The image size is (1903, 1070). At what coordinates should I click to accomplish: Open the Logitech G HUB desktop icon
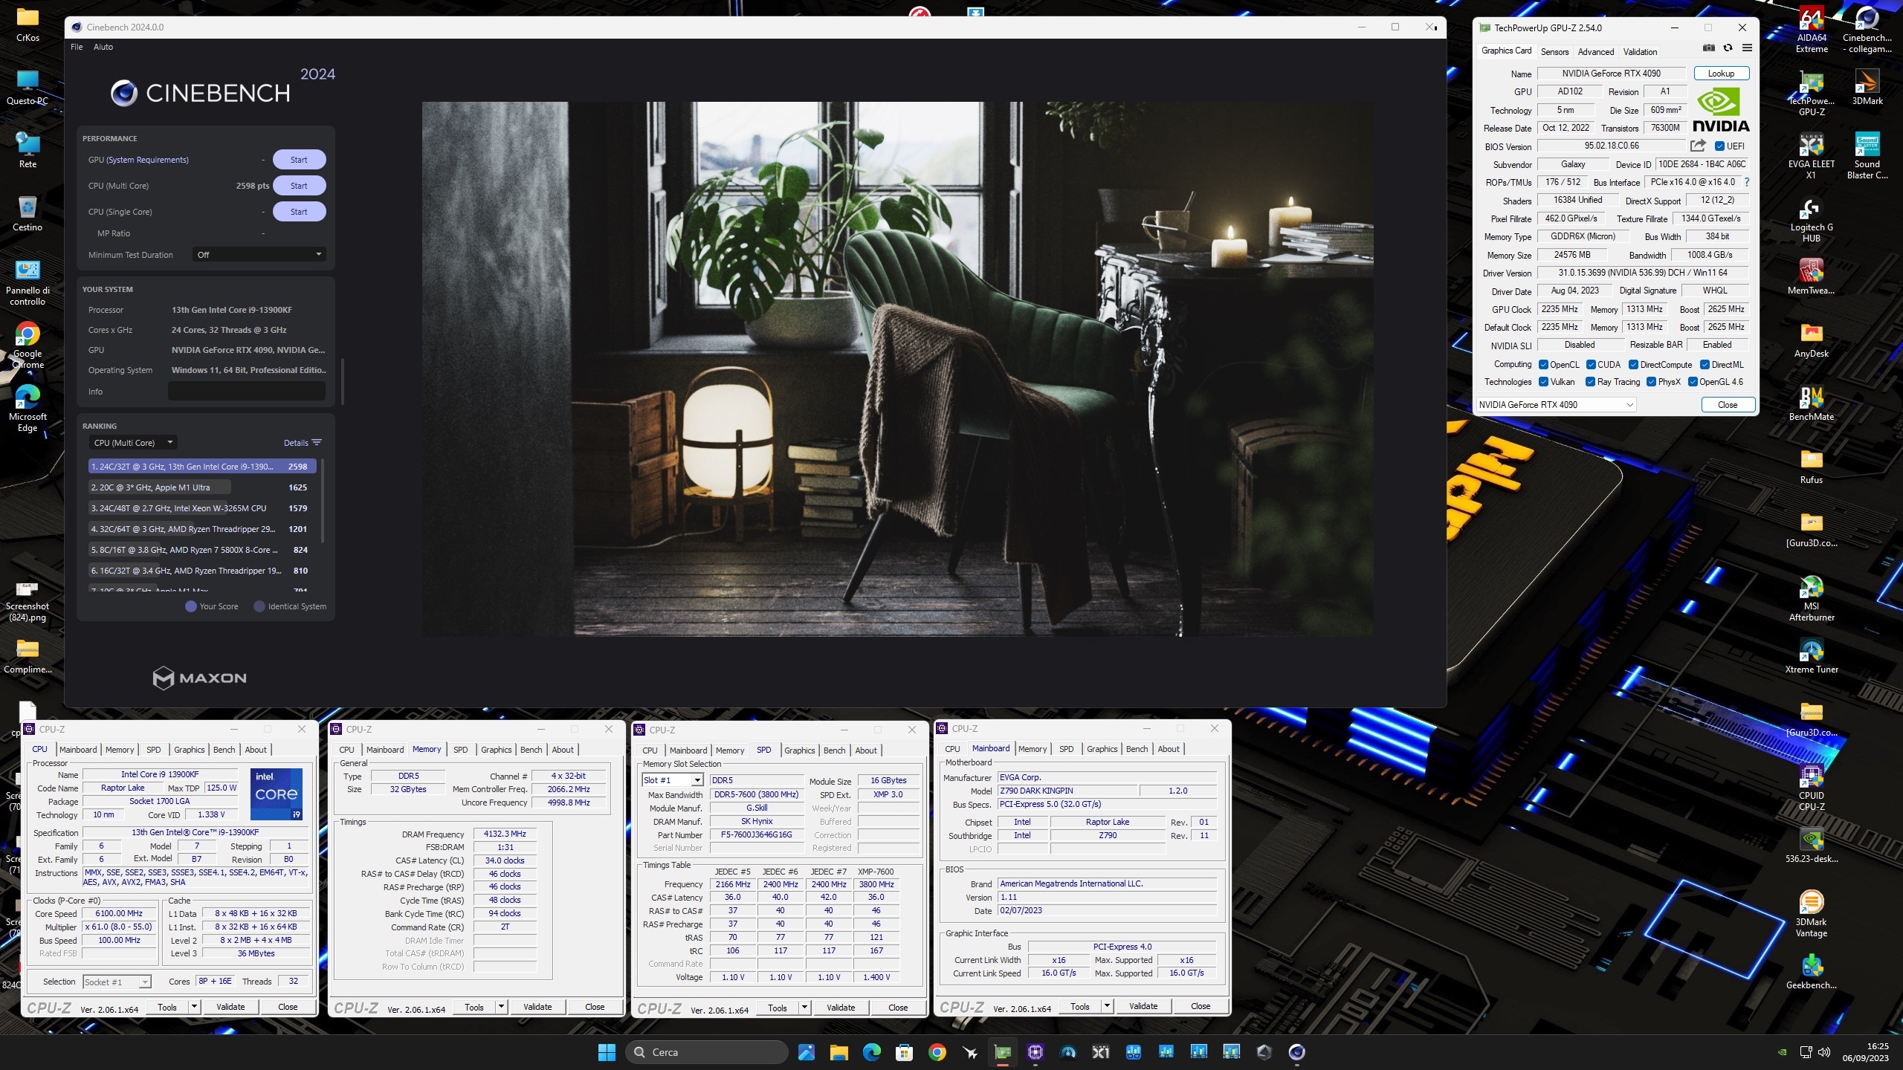(x=1812, y=220)
